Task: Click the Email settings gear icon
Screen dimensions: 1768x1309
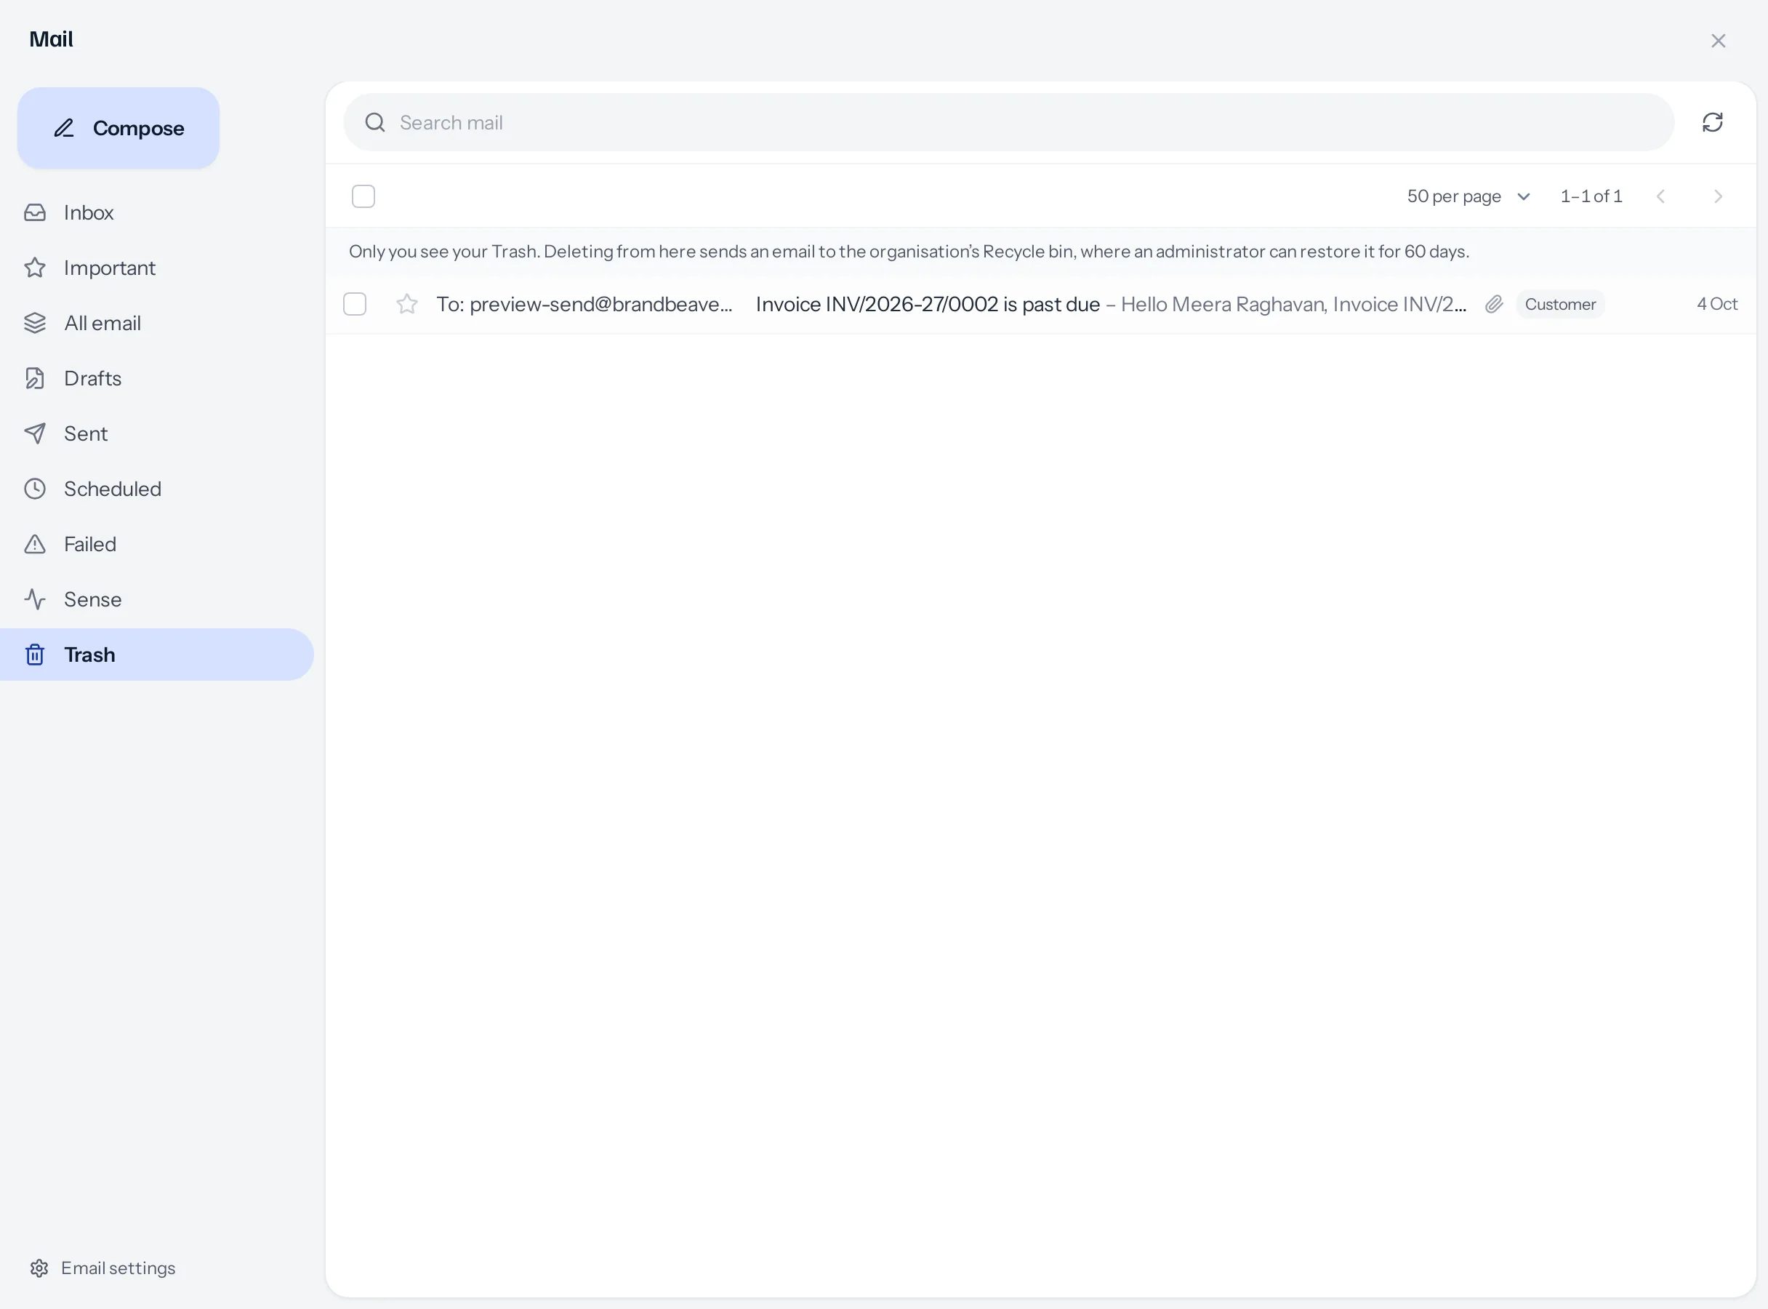Action: tap(39, 1268)
